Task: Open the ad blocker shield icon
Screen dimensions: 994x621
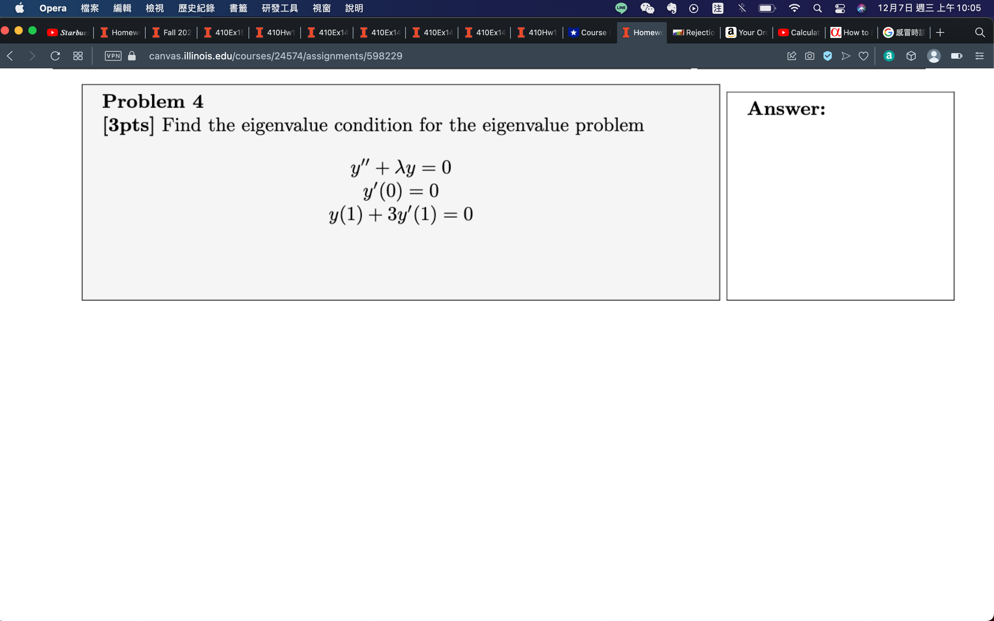Action: point(827,56)
